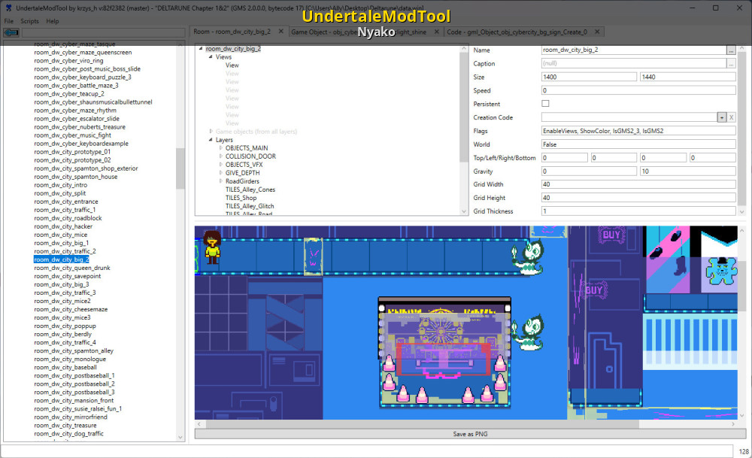Select room_dw_city_savepoint in the list

click(x=67, y=276)
